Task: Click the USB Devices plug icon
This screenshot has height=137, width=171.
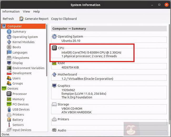Action: point(9,110)
